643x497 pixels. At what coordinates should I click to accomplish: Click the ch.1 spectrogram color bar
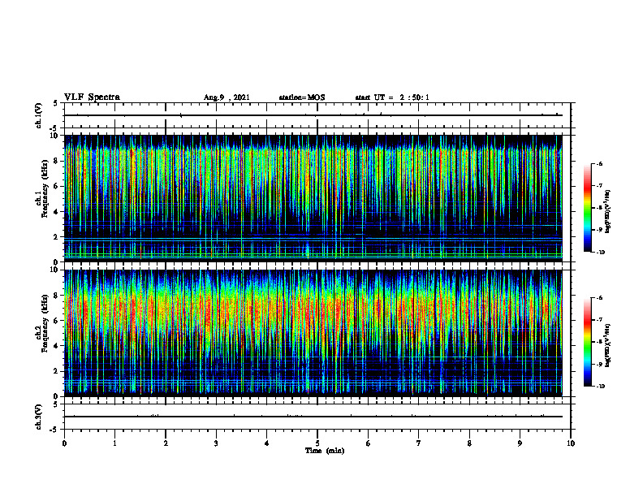click(x=587, y=208)
